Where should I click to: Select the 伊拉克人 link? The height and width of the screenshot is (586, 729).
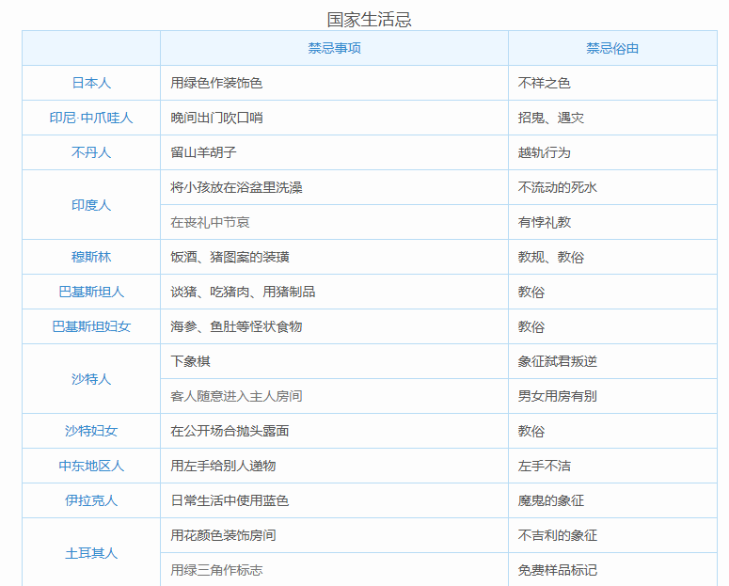tap(91, 500)
